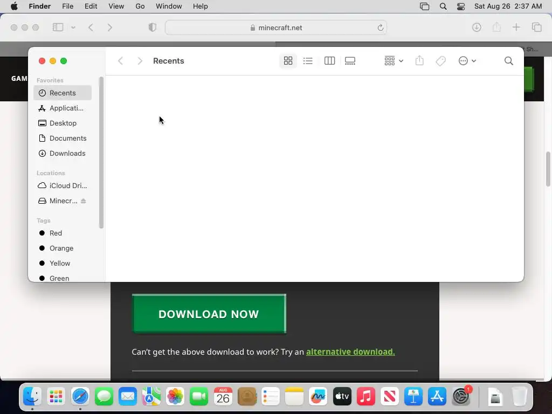Switch Finder to icon view
Screen dimensions: 552x414
tap(288, 61)
